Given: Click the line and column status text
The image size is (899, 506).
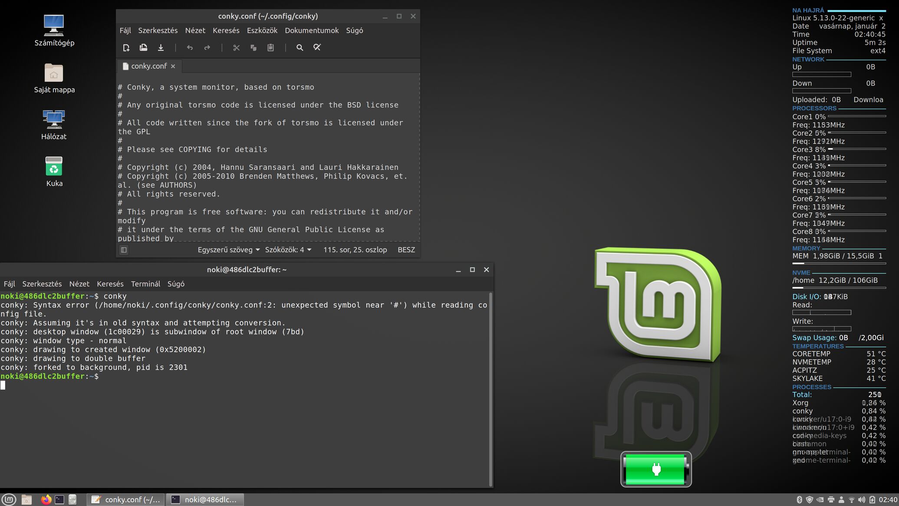Looking at the screenshot, I should point(355,250).
